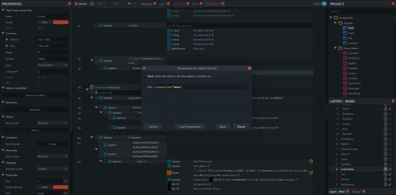Open the Template mode dropdown
This screenshot has width=396, height=195.
[x=52, y=168]
